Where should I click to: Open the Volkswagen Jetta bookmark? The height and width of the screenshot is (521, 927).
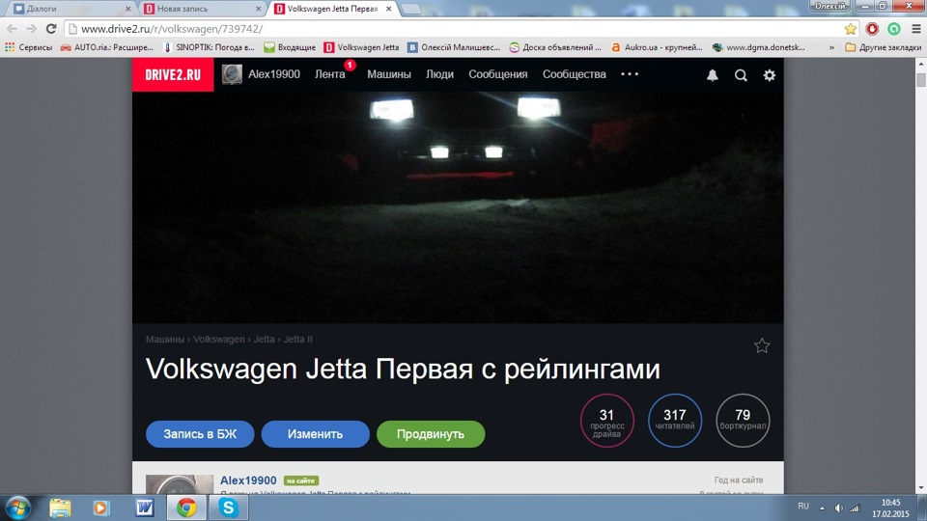(361, 47)
